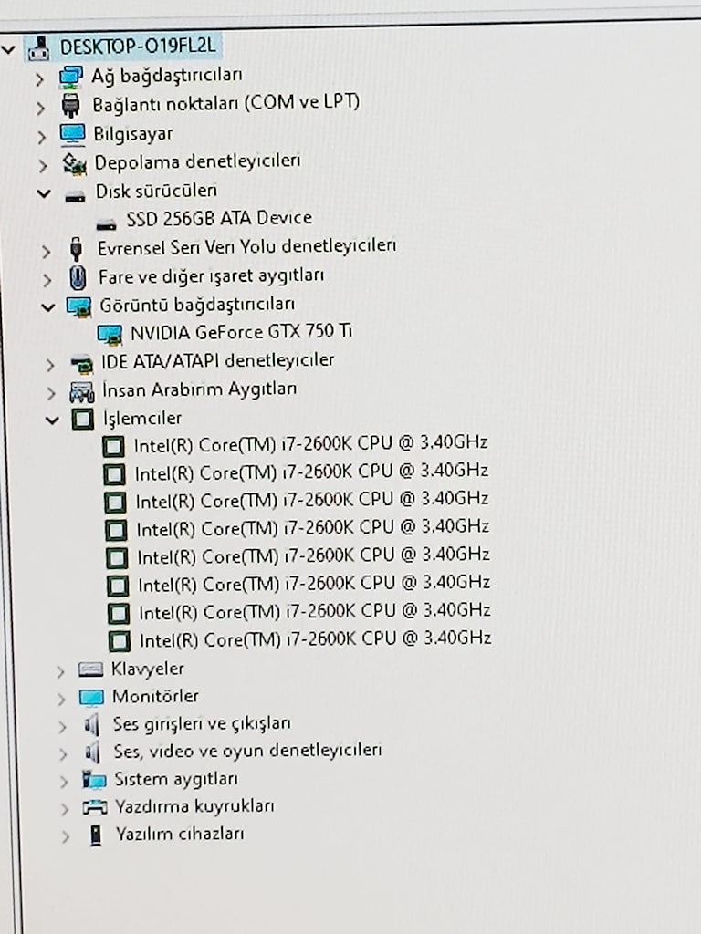Click the Klavyeler keyboard icon
Image resolution: width=701 pixels, height=934 pixels.
90,669
